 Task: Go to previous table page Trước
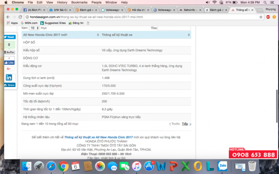point(174,124)
